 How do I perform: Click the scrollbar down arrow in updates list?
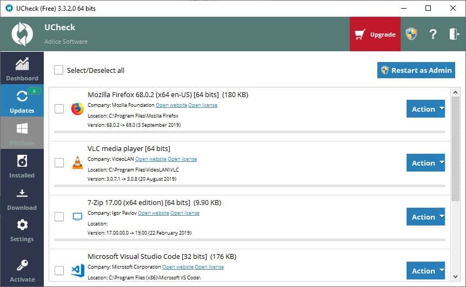(x=456, y=276)
